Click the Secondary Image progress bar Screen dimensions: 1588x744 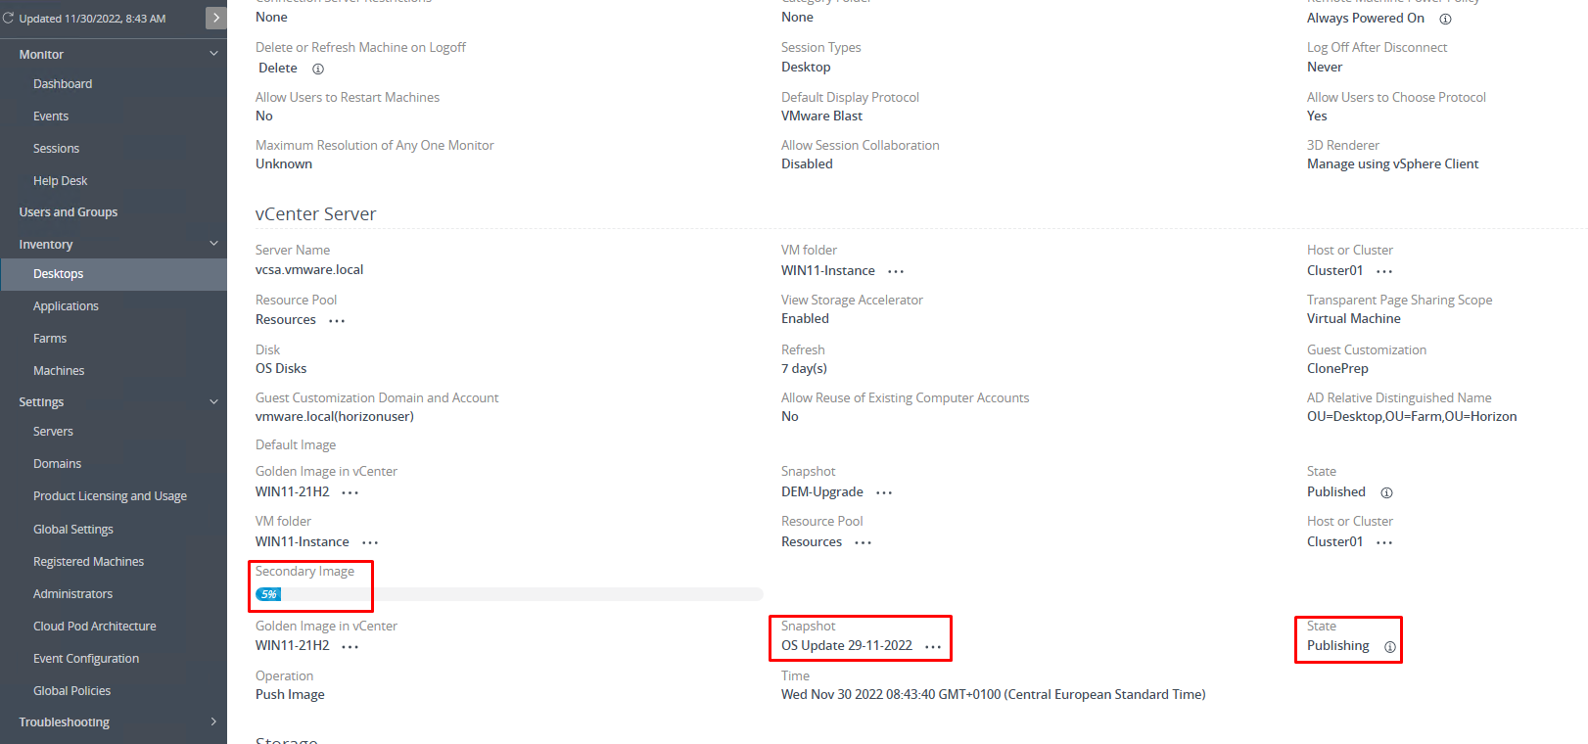click(x=508, y=594)
